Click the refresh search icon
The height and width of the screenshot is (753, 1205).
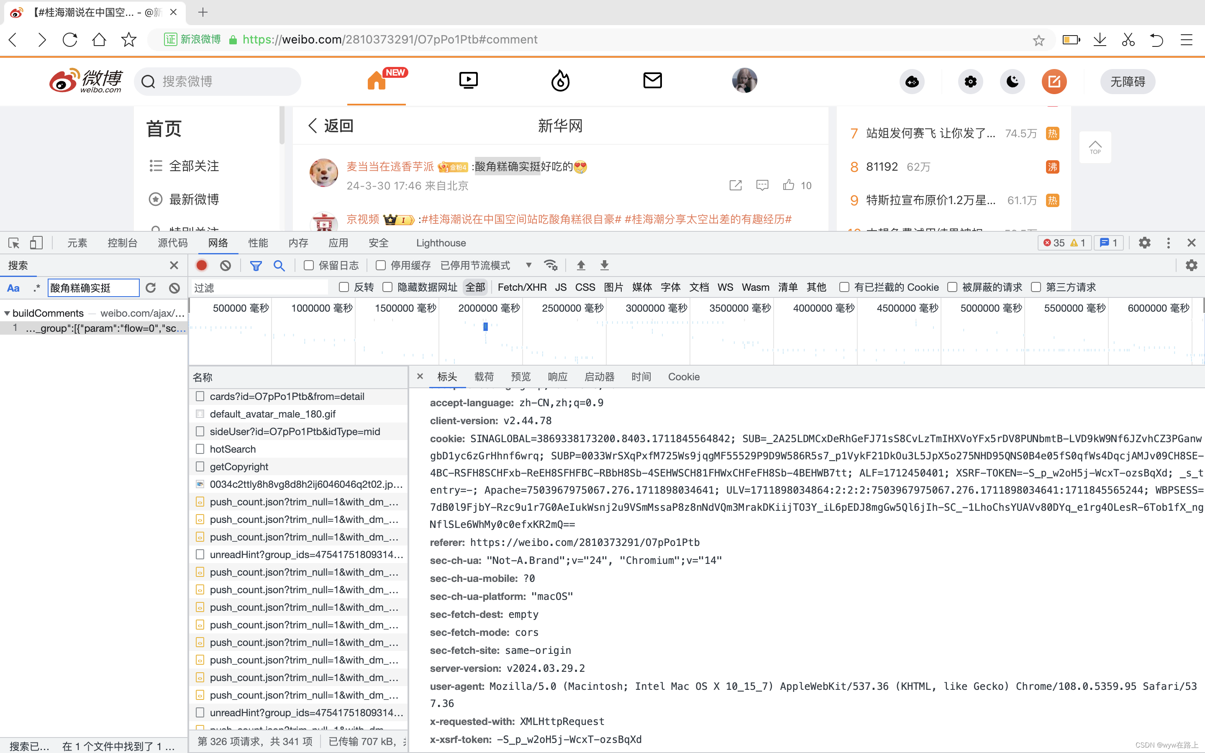tap(151, 288)
